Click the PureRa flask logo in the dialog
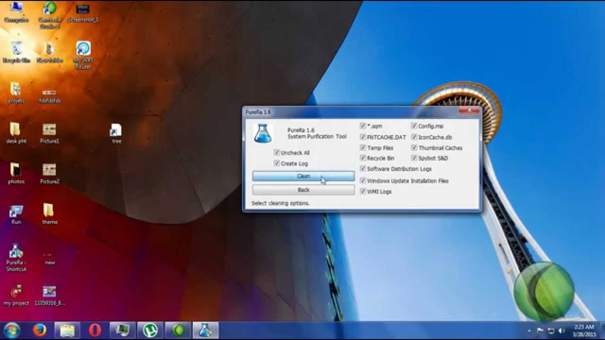 (x=262, y=133)
